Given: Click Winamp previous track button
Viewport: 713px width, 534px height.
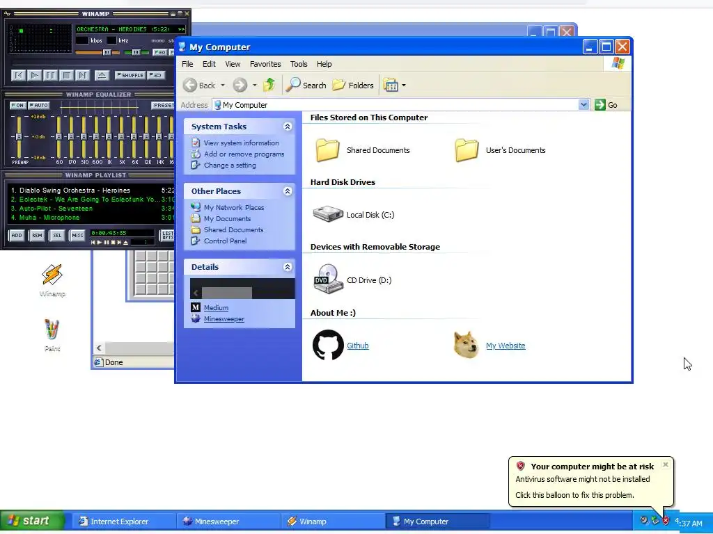Looking at the screenshot, I should (x=19, y=75).
